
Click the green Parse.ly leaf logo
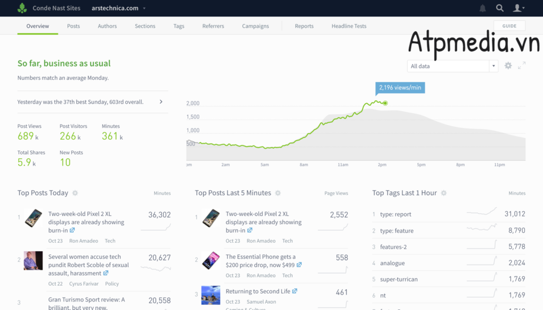22,8
